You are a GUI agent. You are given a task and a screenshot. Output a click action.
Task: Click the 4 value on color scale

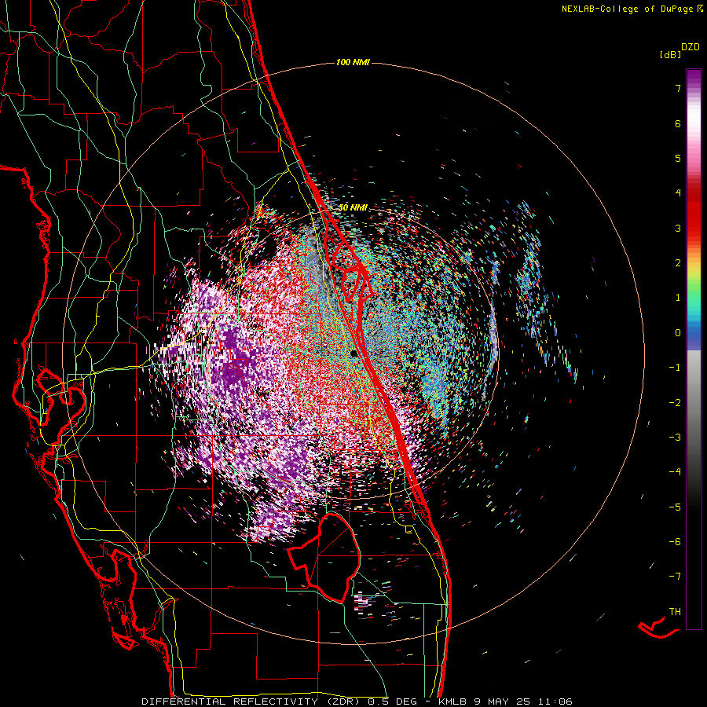tap(678, 193)
